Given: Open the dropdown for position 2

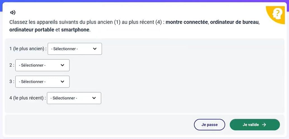Looking at the screenshot, I should pyautogui.click(x=42, y=65).
